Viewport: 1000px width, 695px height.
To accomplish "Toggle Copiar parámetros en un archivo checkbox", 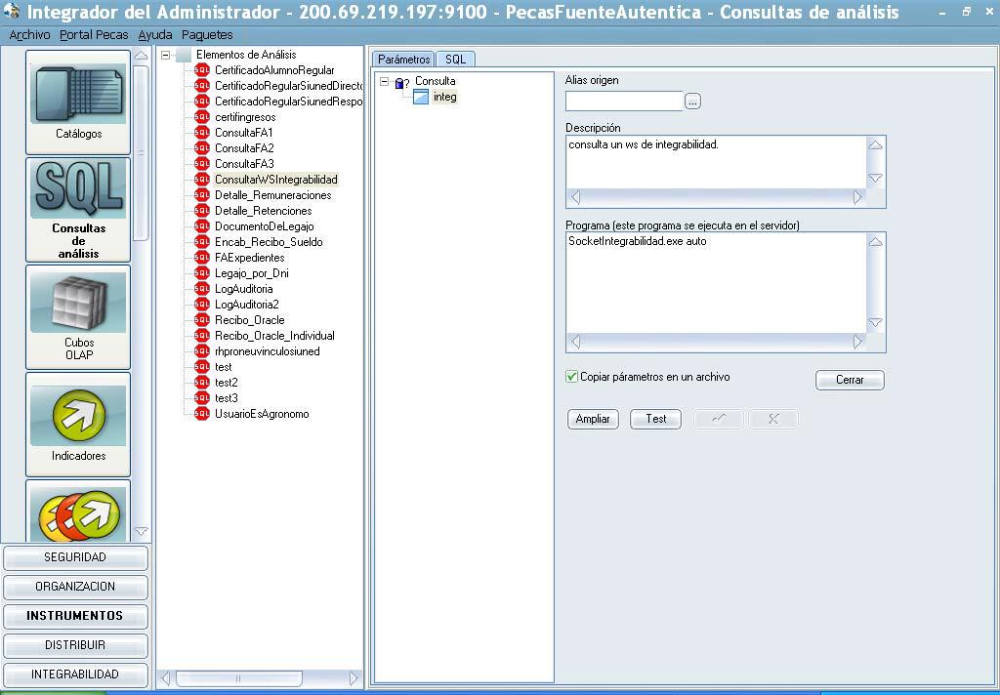I will [x=572, y=377].
